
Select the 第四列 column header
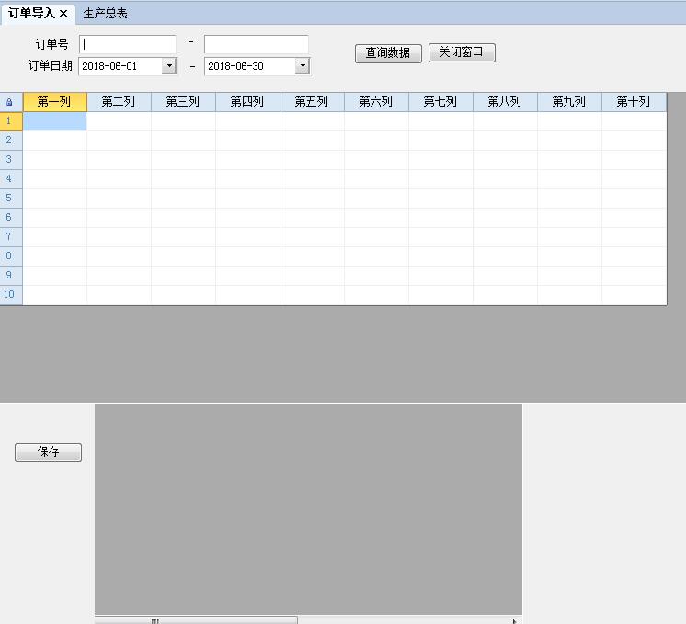247,102
